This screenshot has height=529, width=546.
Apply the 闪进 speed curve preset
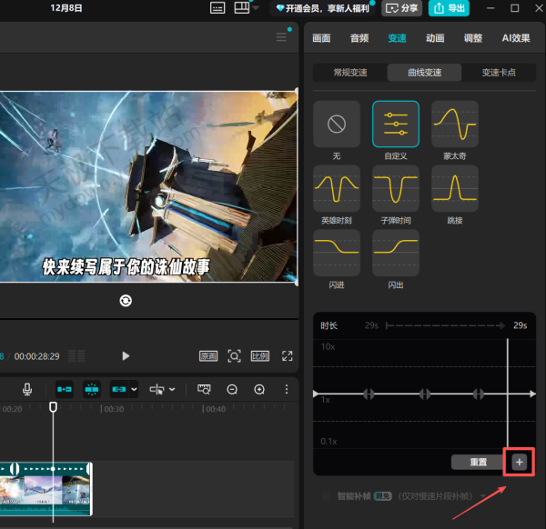[x=337, y=253]
